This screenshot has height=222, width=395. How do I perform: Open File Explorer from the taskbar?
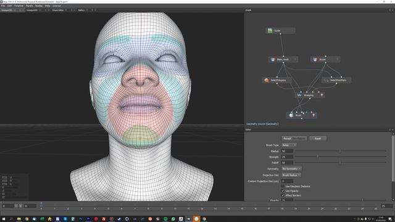pyautogui.click(x=19, y=219)
